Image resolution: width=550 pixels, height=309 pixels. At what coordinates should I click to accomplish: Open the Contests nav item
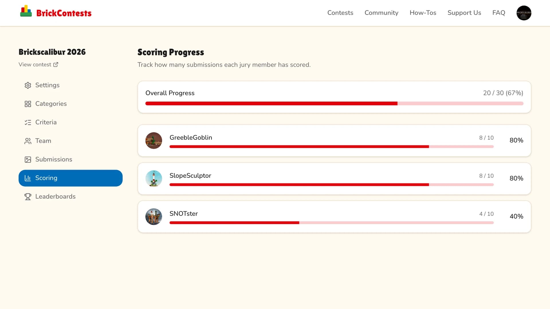pyautogui.click(x=340, y=13)
